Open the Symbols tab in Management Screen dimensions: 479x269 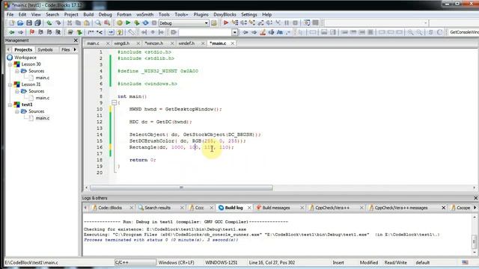coord(45,49)
